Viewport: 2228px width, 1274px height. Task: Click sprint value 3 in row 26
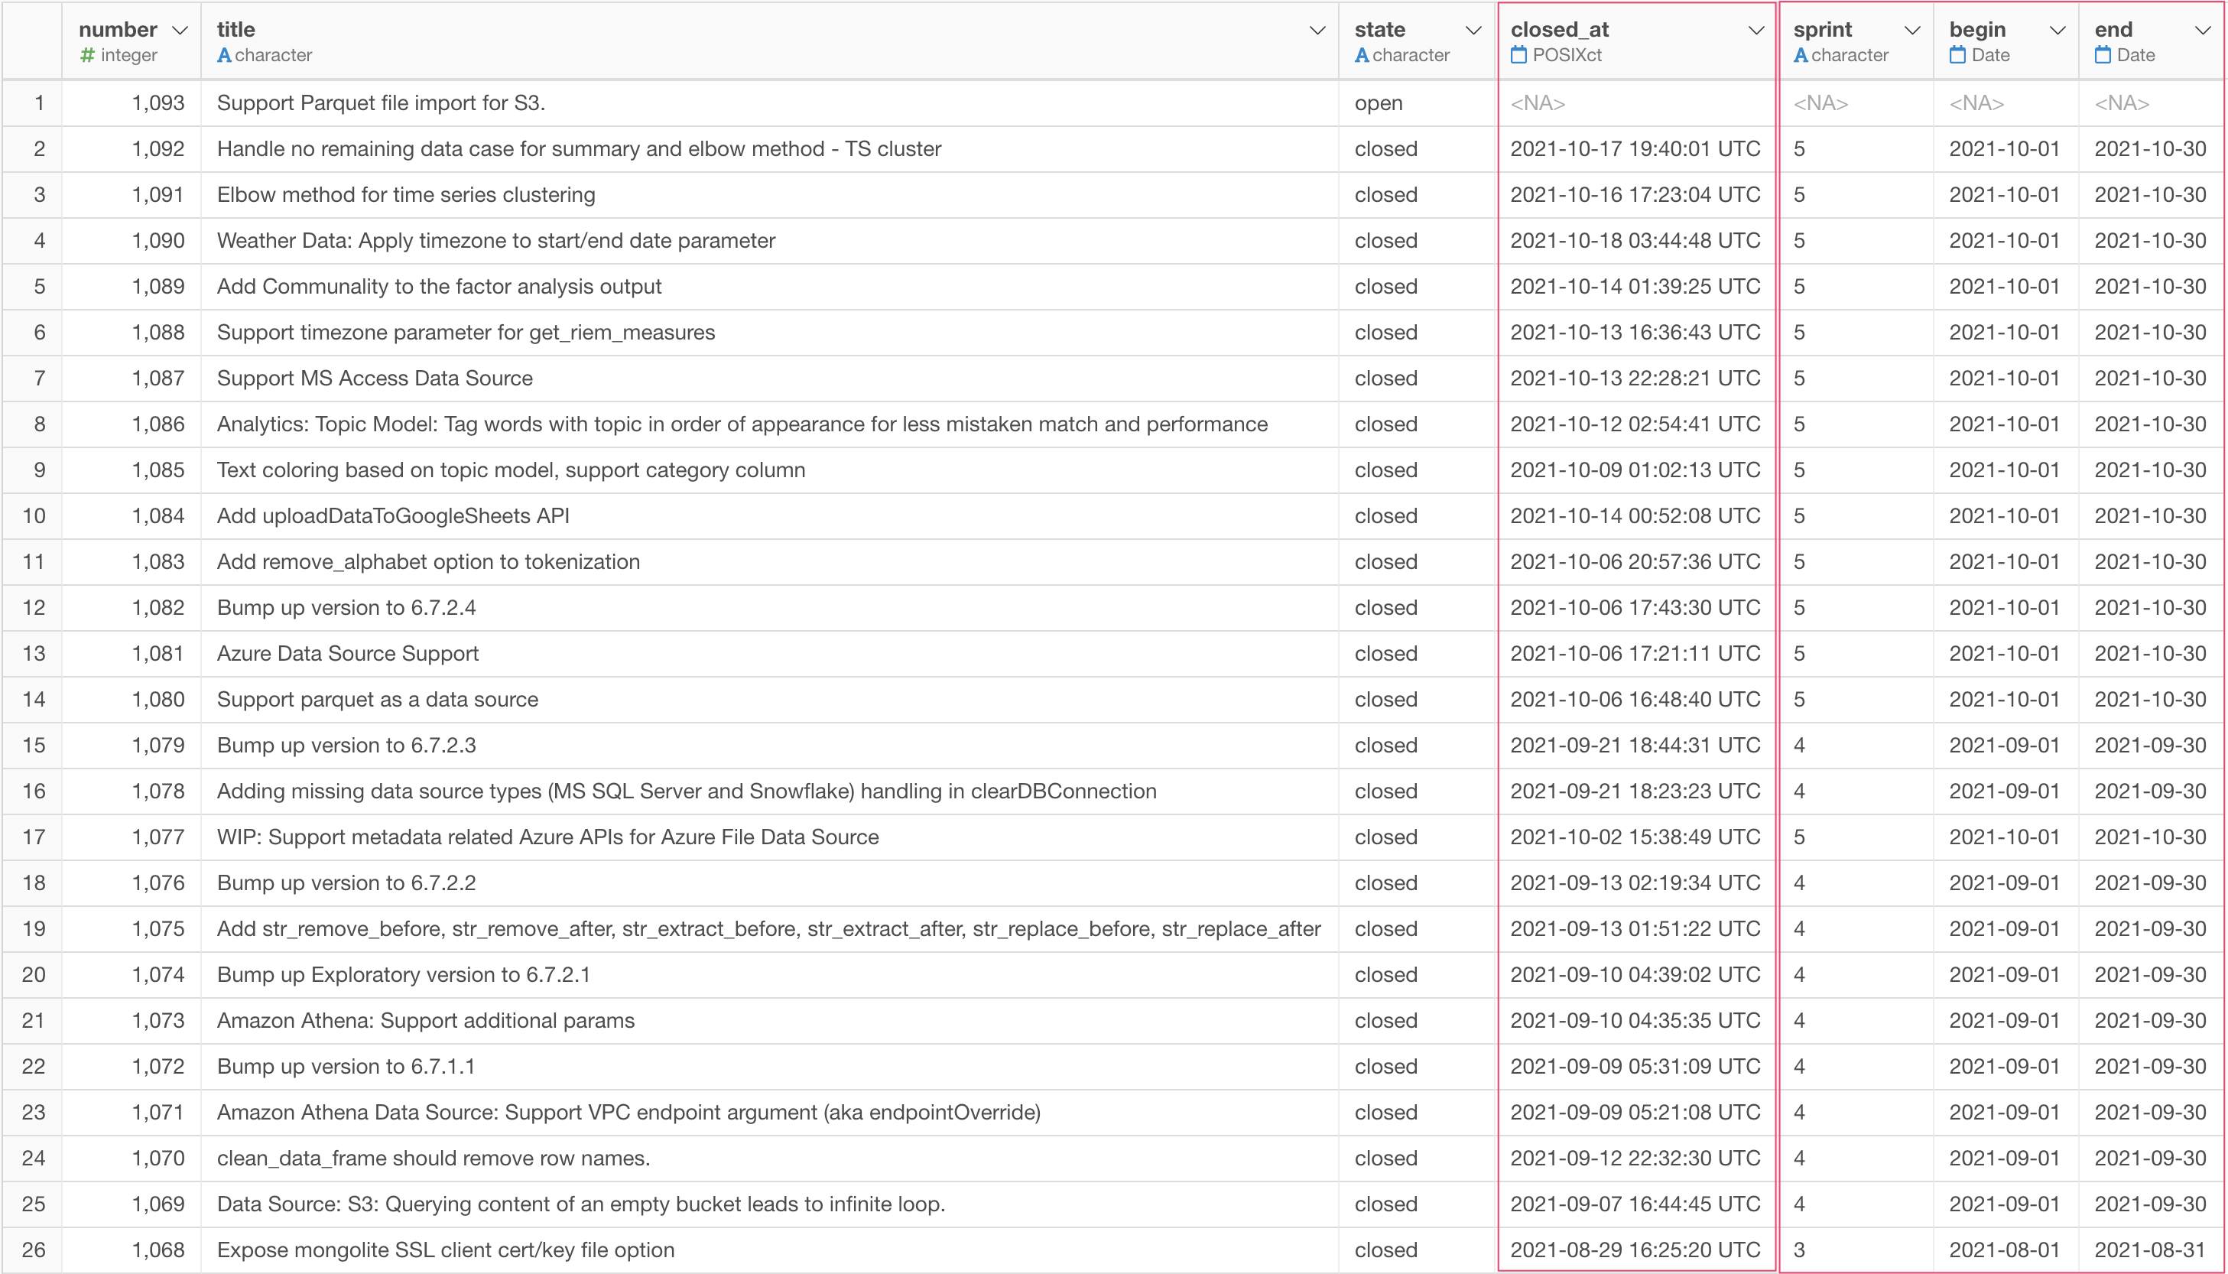(x=1799, y=1250)
